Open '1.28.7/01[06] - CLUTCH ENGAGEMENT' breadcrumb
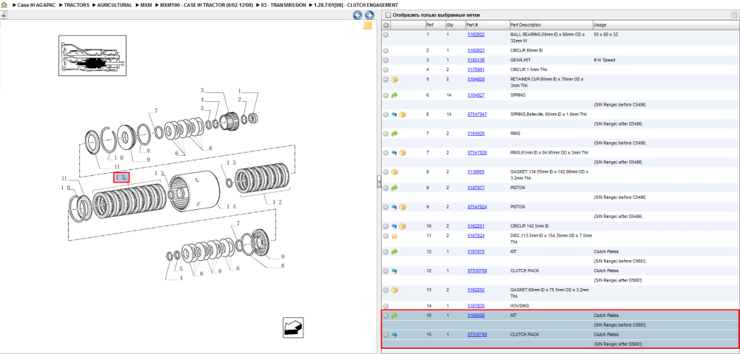The image size is (740, 354). [356, 4]
